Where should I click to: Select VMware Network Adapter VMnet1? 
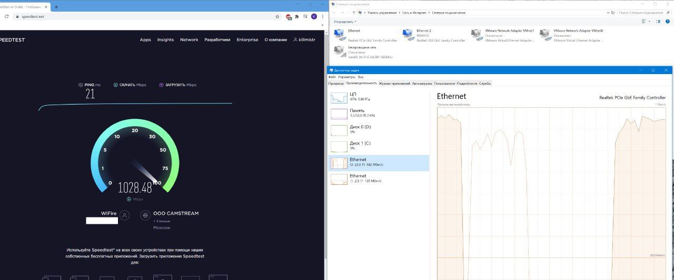tap(503, 35)
